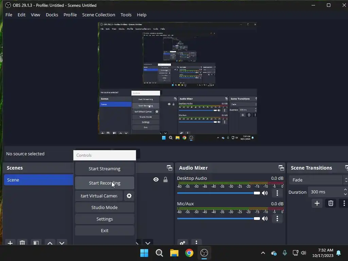Undock the Audio Mixer panel

pos(281,168)
